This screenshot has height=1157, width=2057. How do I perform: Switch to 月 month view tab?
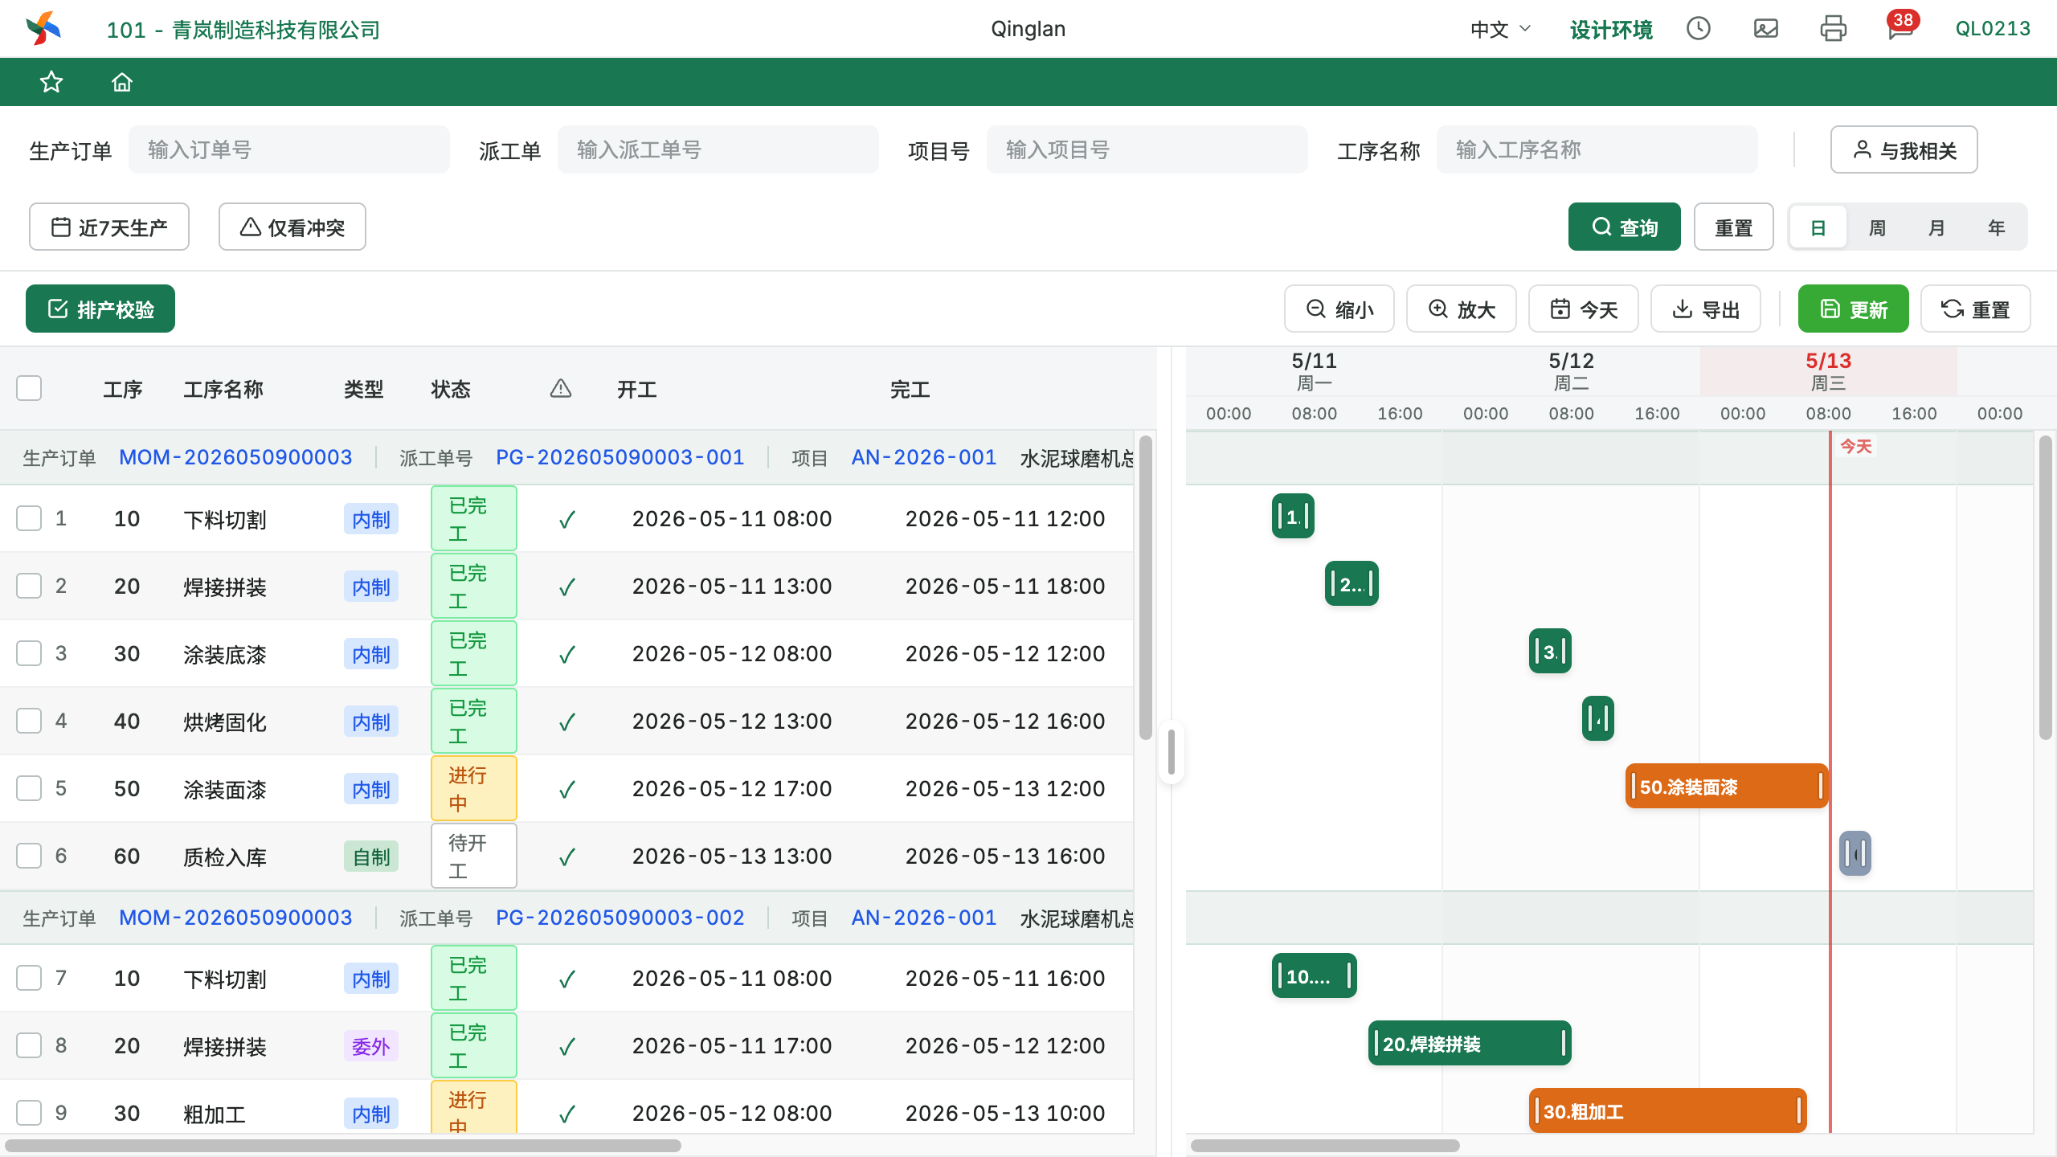coord(1937,227)
